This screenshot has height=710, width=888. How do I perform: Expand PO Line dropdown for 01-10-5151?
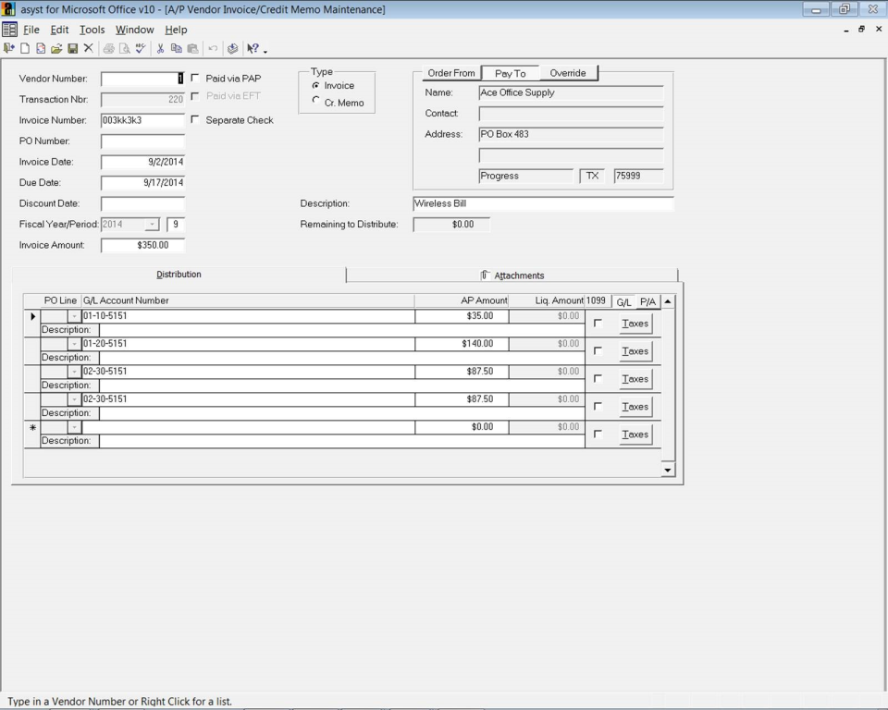coord(74,316)
